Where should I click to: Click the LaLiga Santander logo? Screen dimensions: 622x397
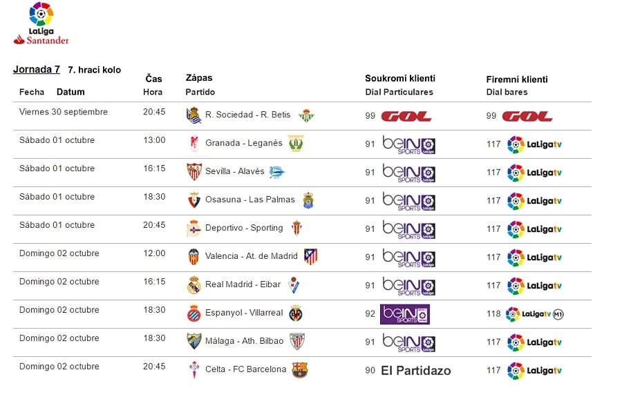click(41, 23)
